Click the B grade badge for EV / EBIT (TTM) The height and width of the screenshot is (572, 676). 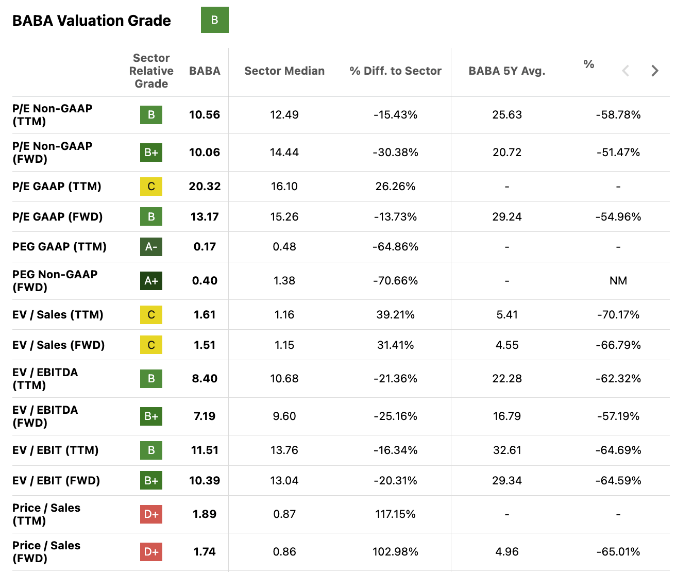(151, 450)
